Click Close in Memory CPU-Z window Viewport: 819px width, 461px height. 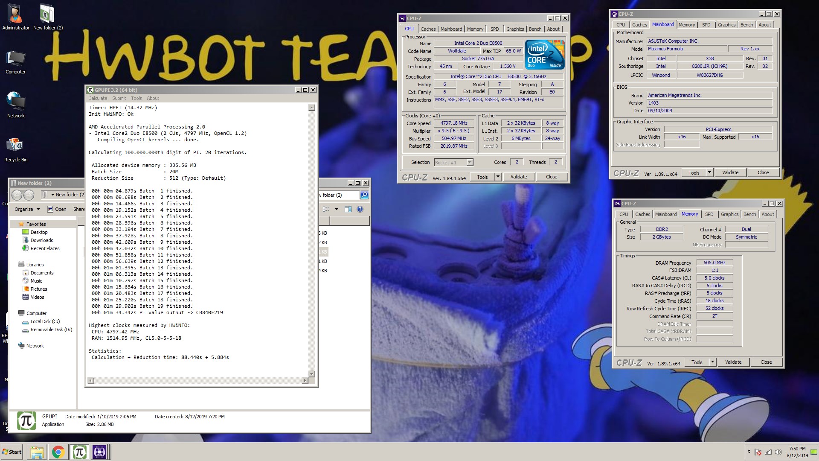(x=766, y=362)
